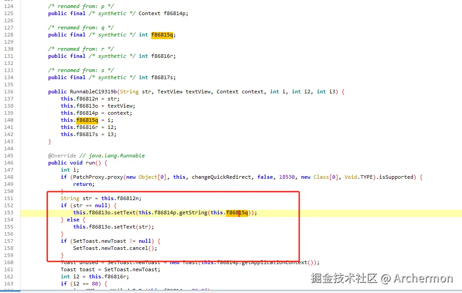Click 'SetToast.newToast != null' condition
462x293 pixels.
[x=112, y=241]
